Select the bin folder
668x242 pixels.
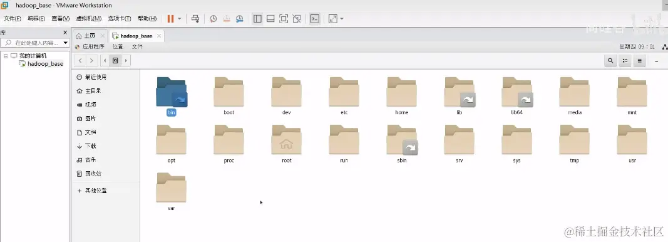tap(172, 96)
